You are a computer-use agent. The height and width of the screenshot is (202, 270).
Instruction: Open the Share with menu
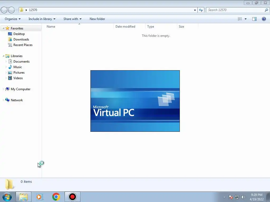point(72,19)
